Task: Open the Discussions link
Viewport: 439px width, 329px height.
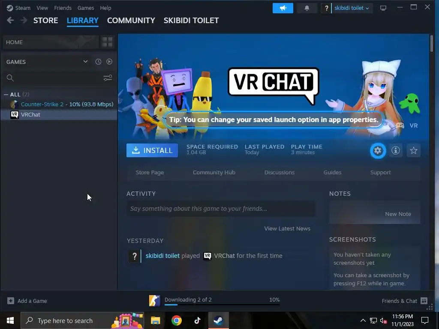Action: point(280,172)
